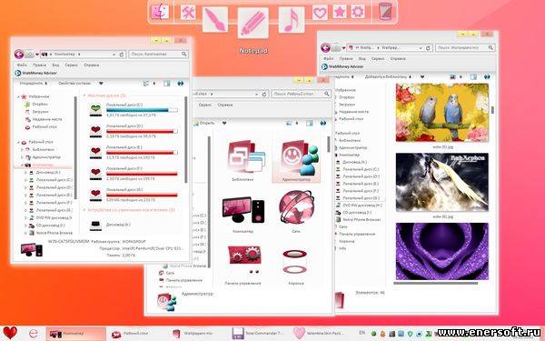Launch the paintbrush dock icon
The width and height of the screenshot is (545, 341).
click(215, 19)
